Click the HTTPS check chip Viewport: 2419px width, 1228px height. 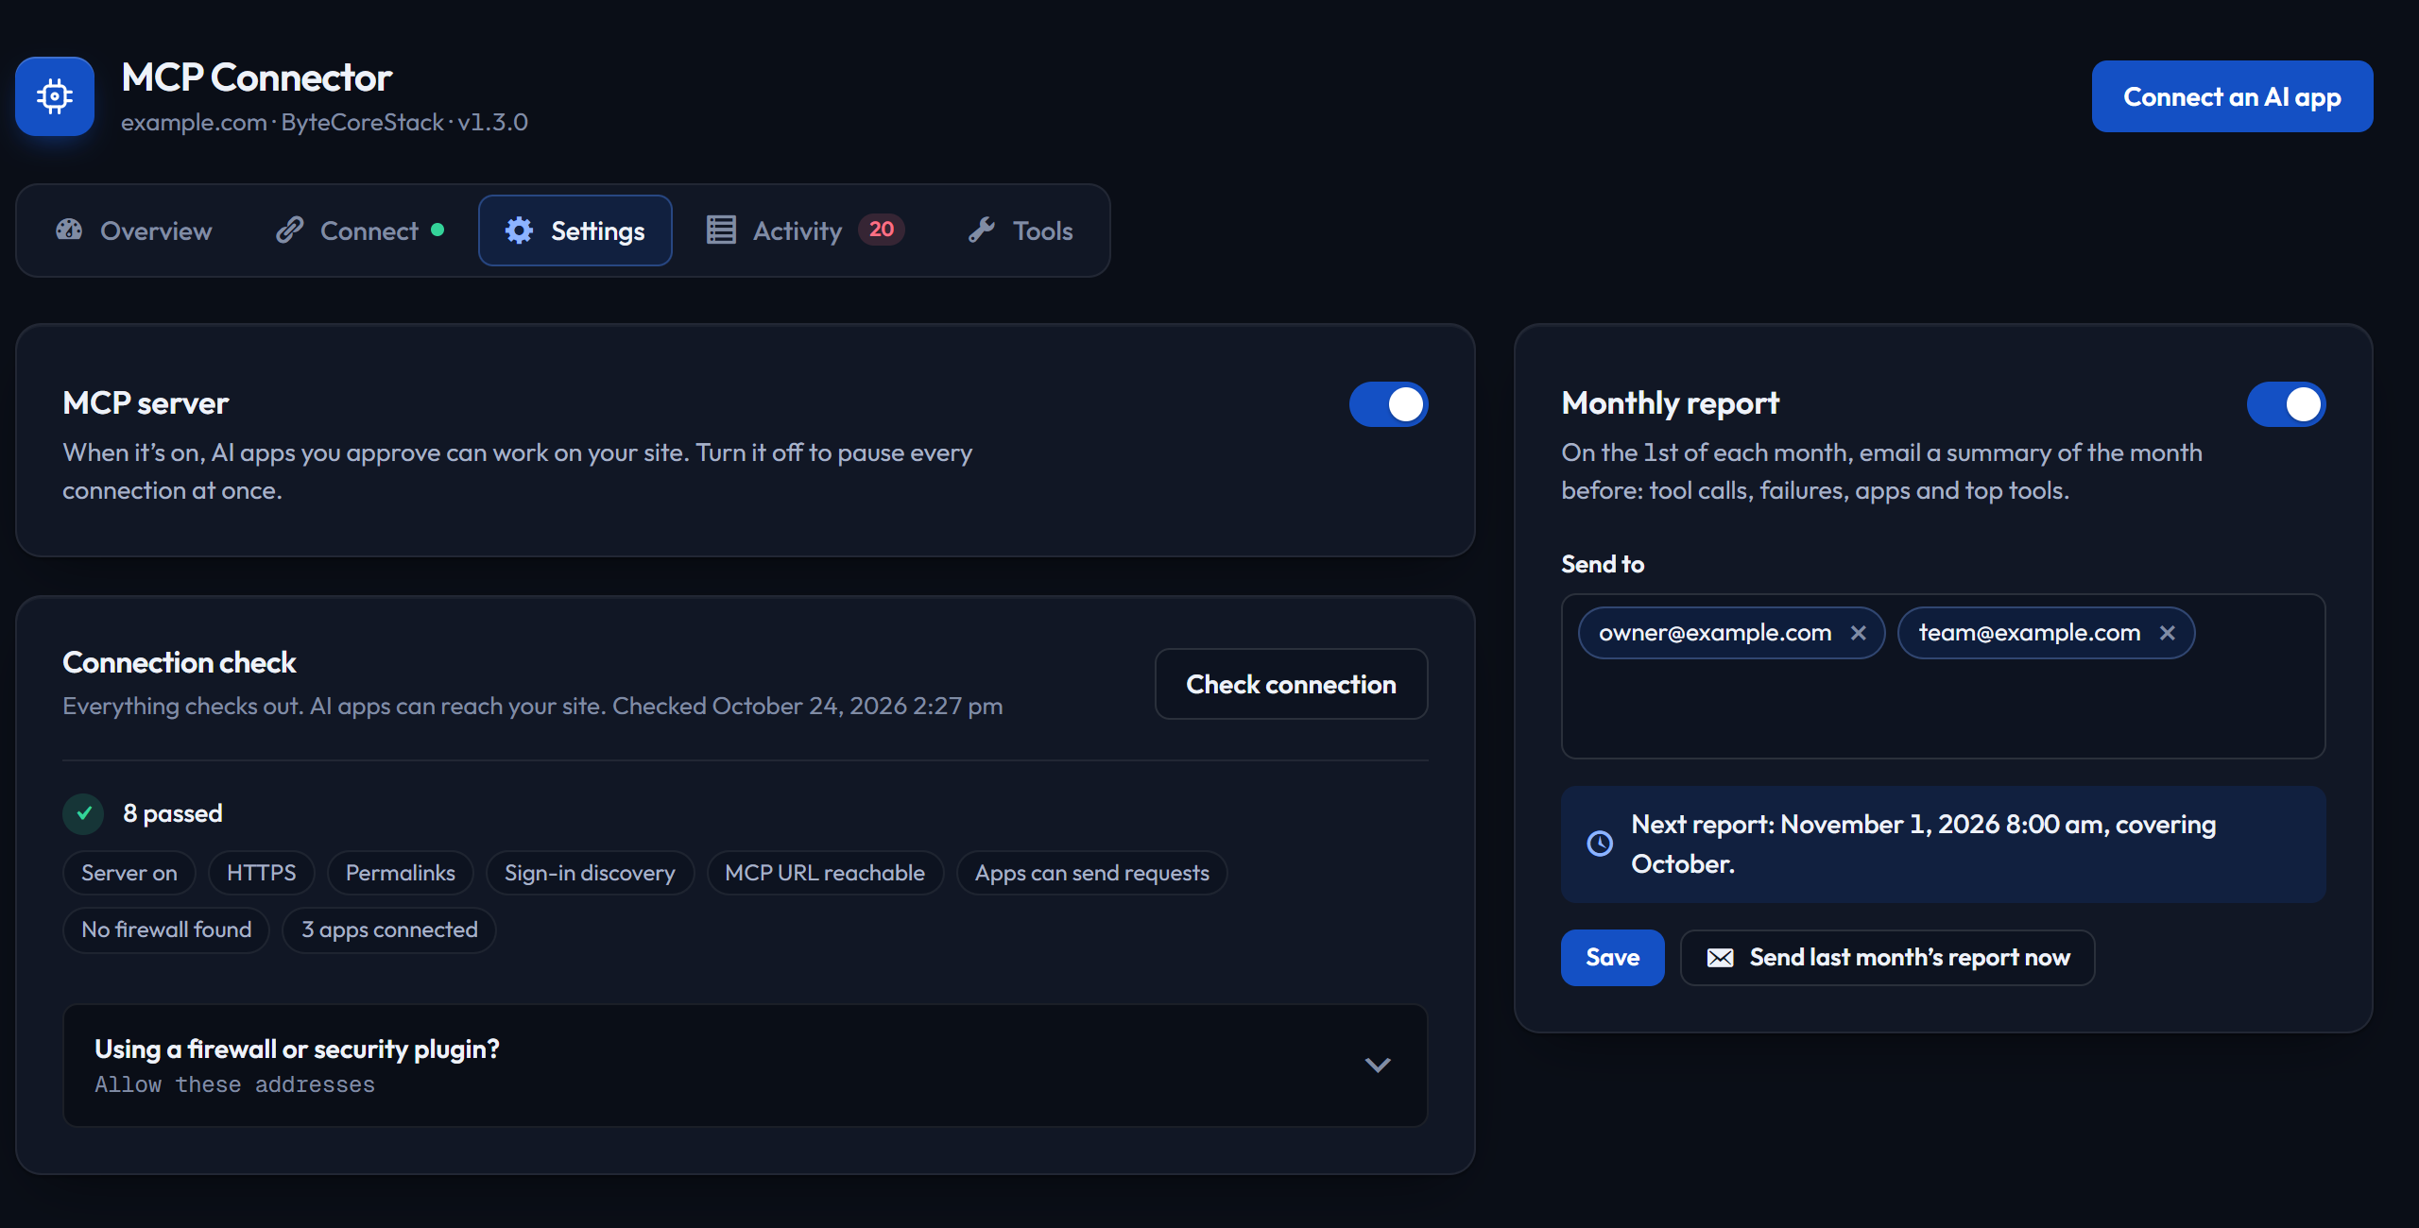pyautogui.click(x=262, y=873)
